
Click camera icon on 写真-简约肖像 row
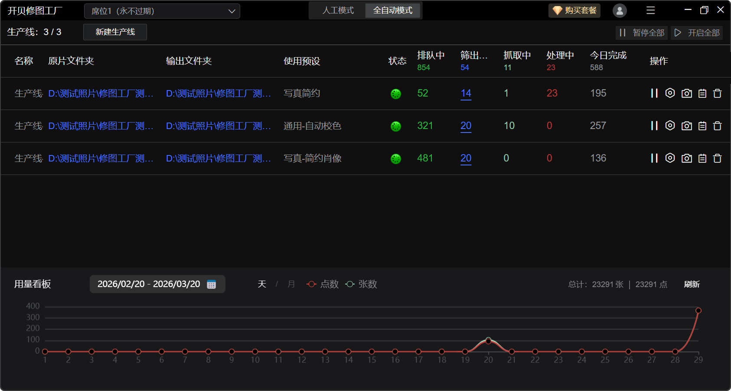pyautogui.click(x=686, y=158)
